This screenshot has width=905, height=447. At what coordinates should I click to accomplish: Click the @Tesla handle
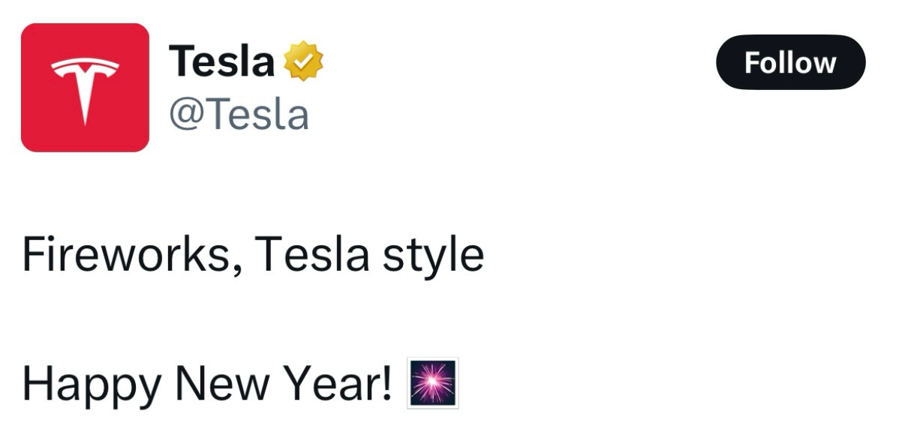[239, 115]
